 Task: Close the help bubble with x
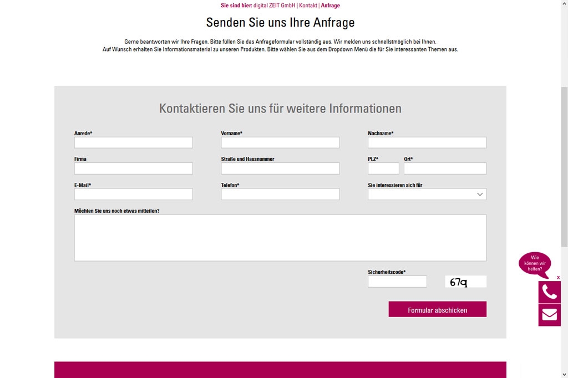point(558,277)
